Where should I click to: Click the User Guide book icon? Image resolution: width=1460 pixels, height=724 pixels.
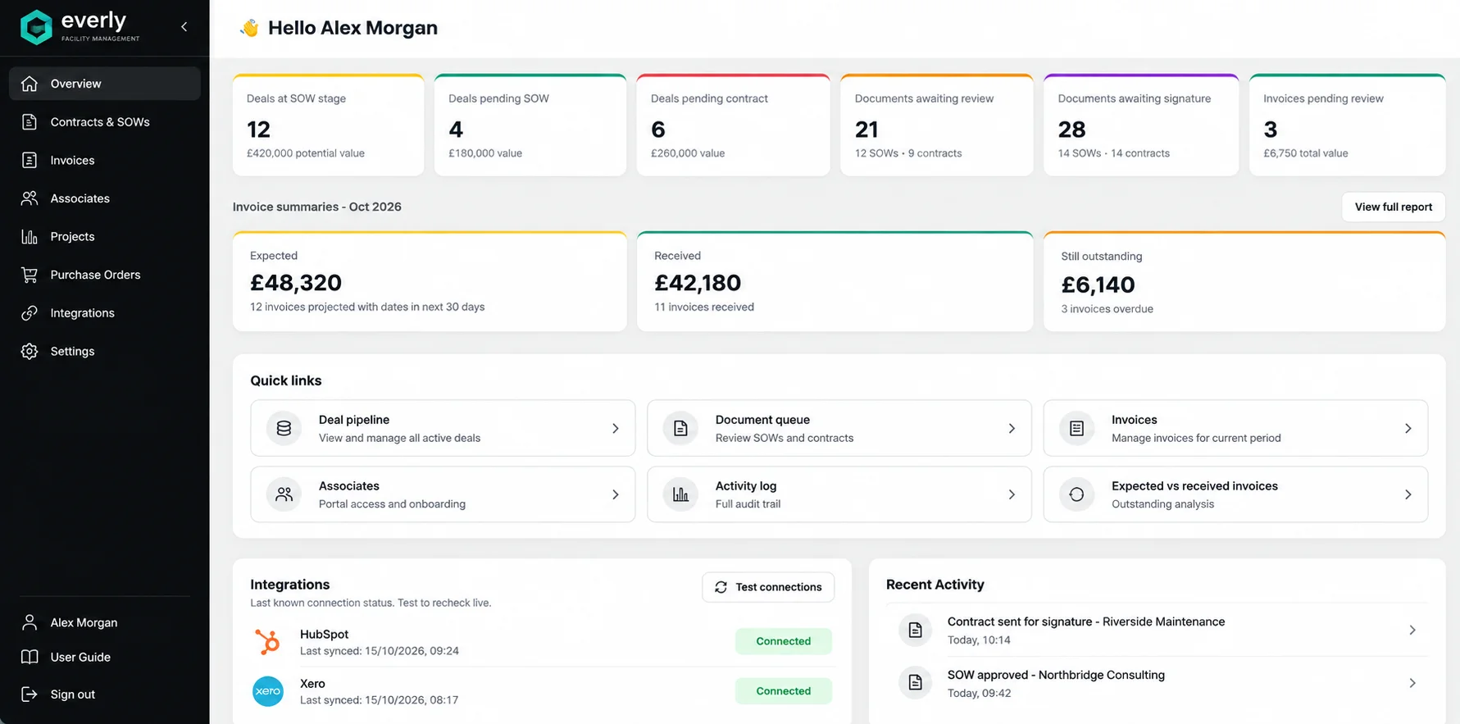[x=30, y=657]
